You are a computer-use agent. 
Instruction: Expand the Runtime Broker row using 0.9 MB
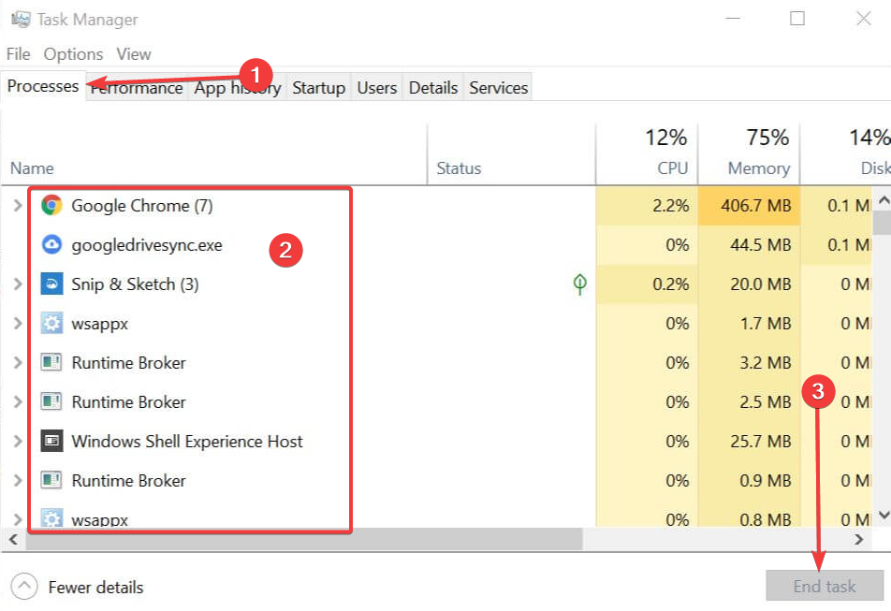(18, 480)
